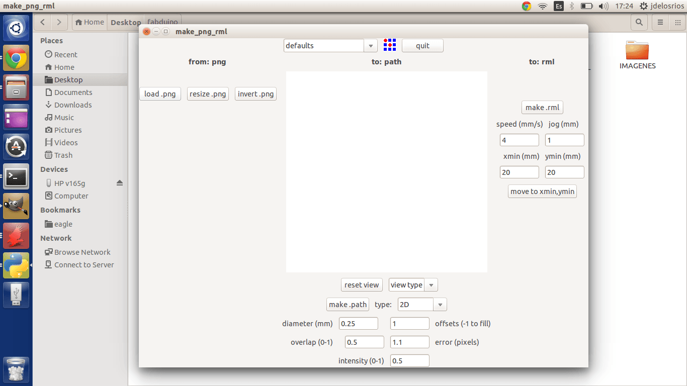Go forward in the Files window
The image size is (687, 386).
coord(59,22)
